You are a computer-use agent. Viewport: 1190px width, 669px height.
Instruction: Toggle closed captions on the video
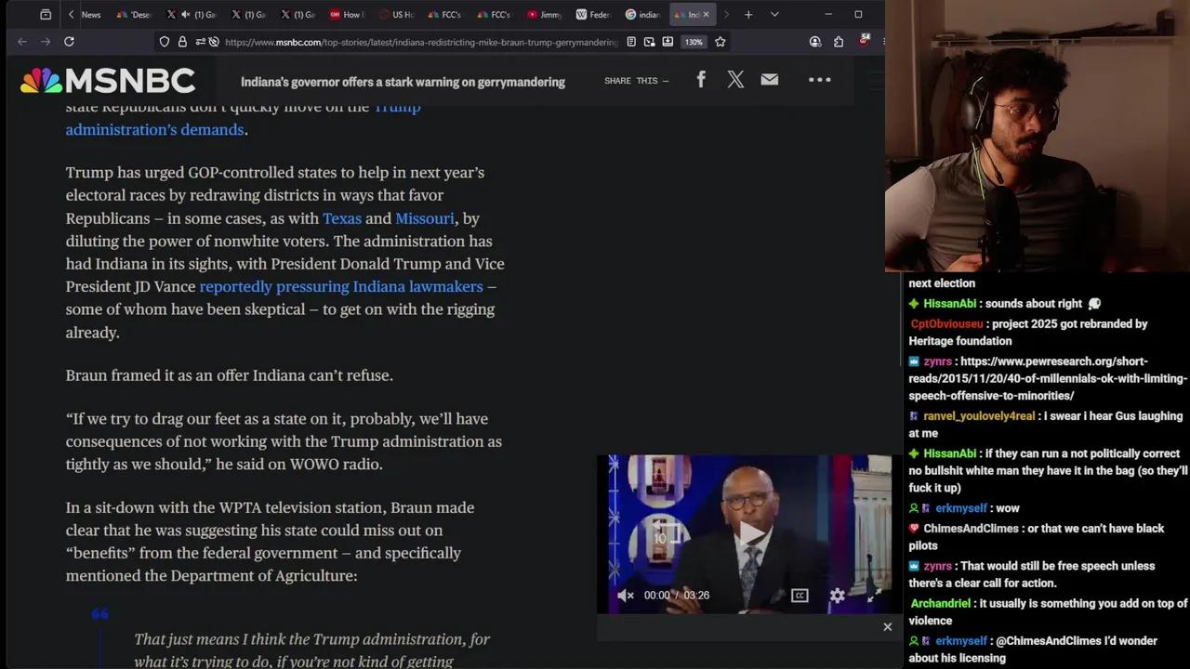pyautogui.click(x=800, y=596)
